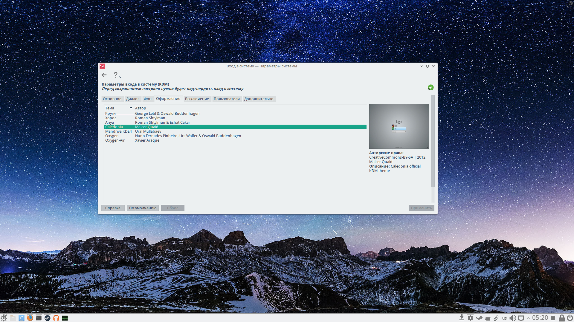Open the trash icon in the panel
Image resolution: width=574 pixels, height=322 pixels.
coord(553,318)
